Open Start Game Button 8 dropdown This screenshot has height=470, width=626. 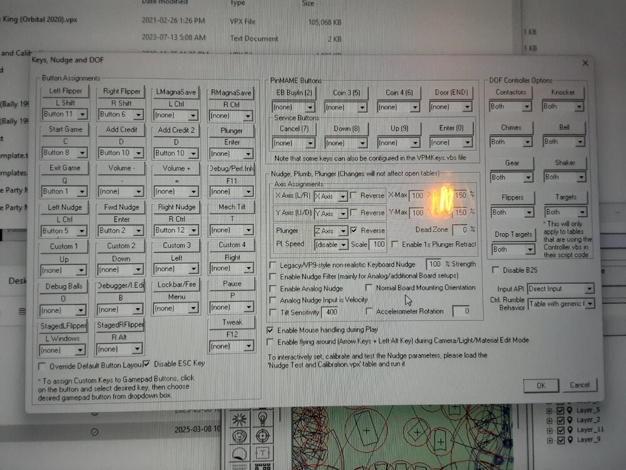[82, 153]
